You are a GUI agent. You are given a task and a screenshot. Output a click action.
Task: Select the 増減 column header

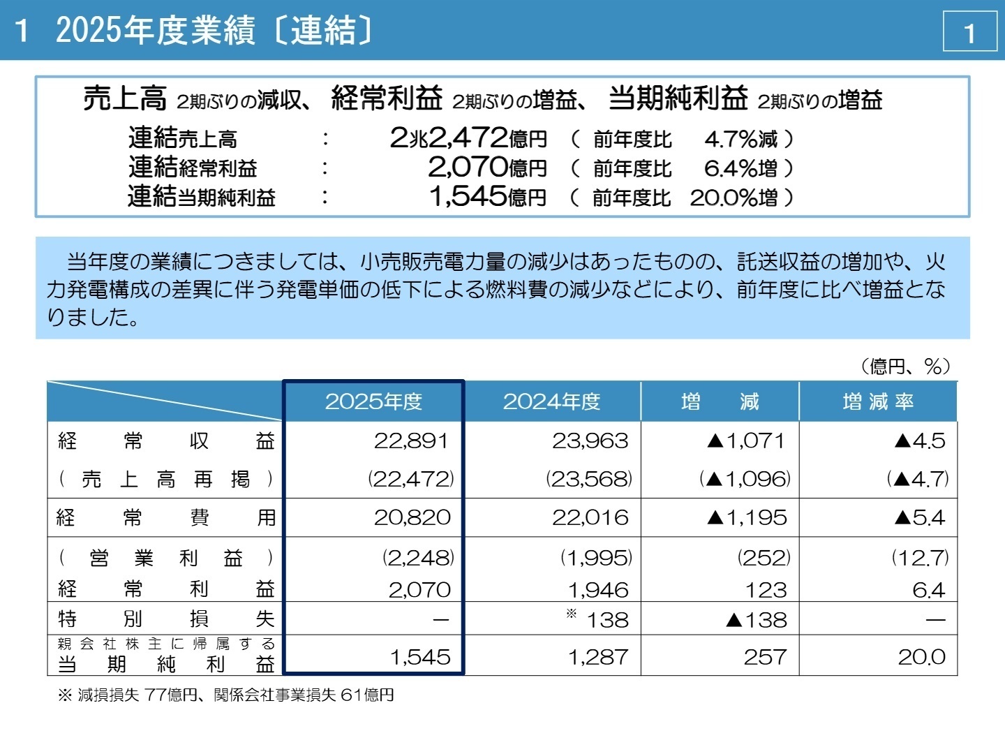pyautogui.click(x=720, y=401)
